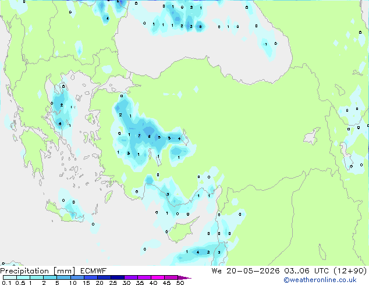369x285 pixels.
Task: Click the purple arrow tip past 50
Action: click(x=185, y=277)
